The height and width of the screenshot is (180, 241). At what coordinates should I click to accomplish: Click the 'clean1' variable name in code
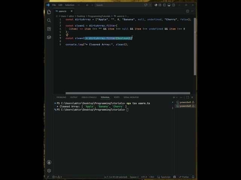pos(79,26)
